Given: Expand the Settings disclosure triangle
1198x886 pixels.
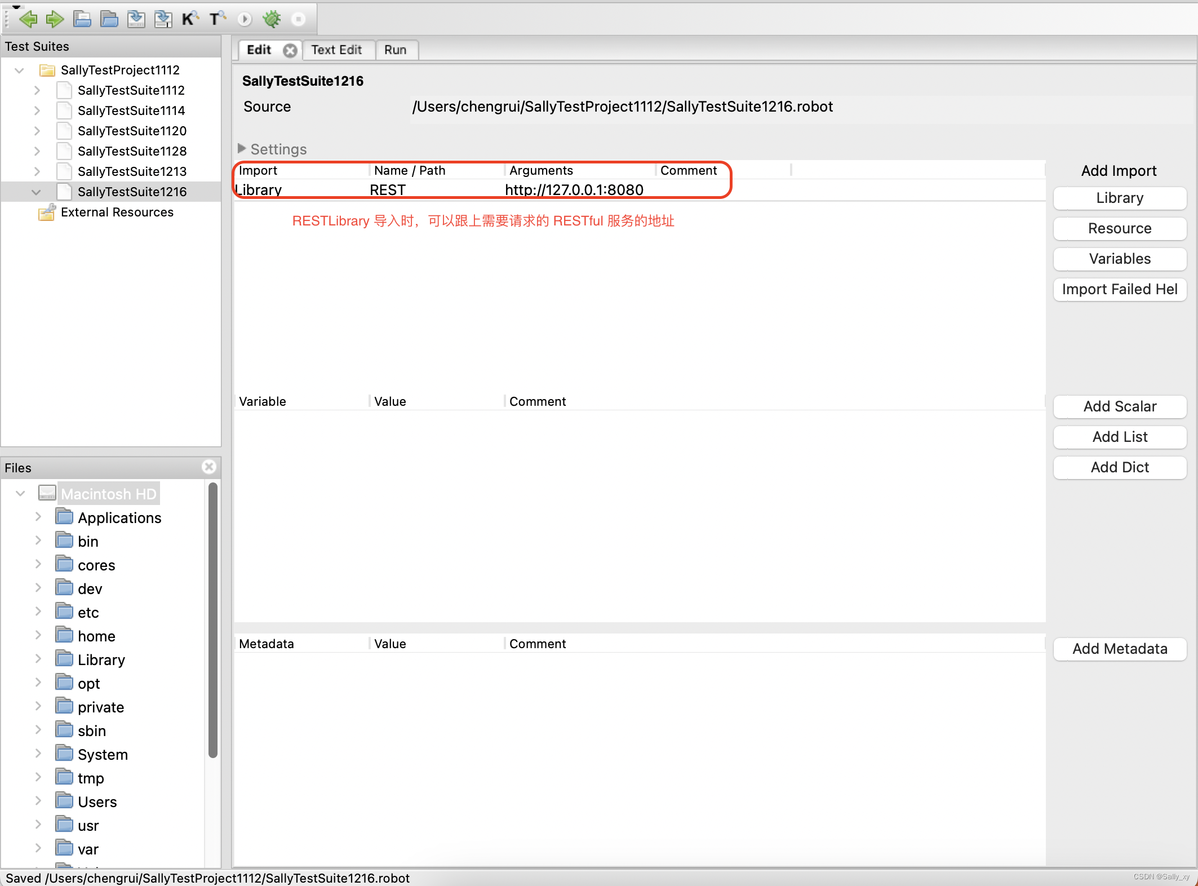Looking at the screenshot, I should pos(242,149).
